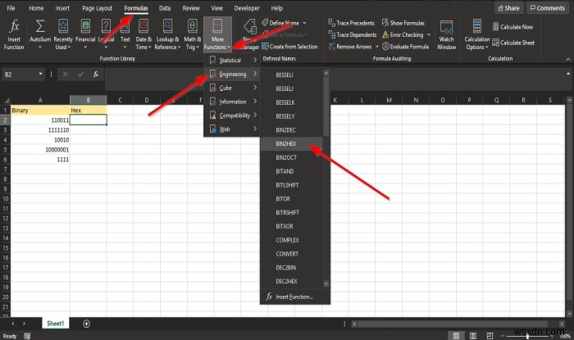Viewport: 574px width, 340px height.
Task: Expand Compatibility submenu
Action: click(232, 116)
